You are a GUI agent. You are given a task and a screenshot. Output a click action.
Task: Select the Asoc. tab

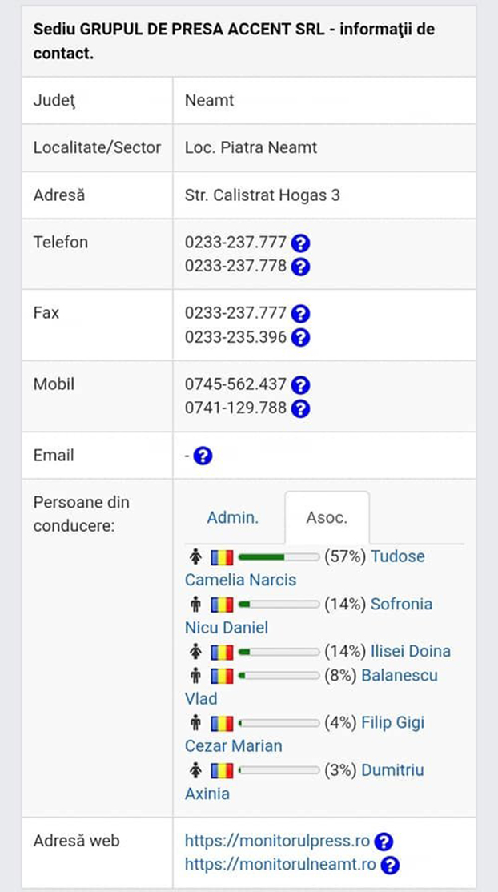pos(327,517)
